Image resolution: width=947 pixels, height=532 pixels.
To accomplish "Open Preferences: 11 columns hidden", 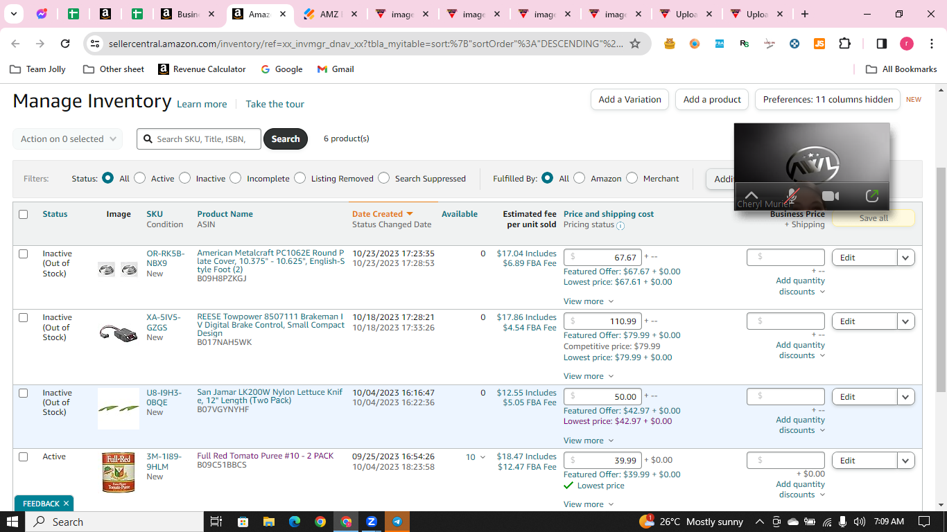I will 828,99.
